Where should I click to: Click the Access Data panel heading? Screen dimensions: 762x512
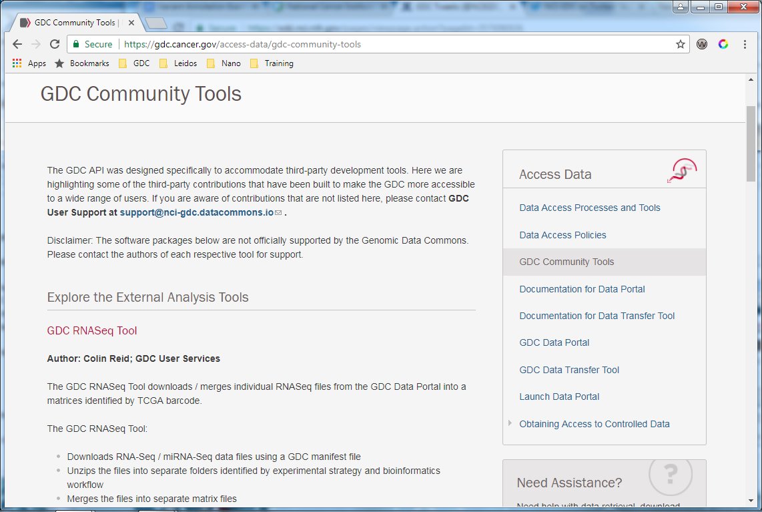point(555,174)
